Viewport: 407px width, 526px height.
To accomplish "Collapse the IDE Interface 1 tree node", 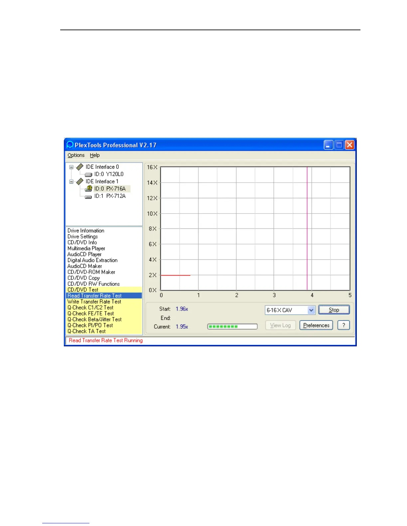I will (x=71, y=182).
